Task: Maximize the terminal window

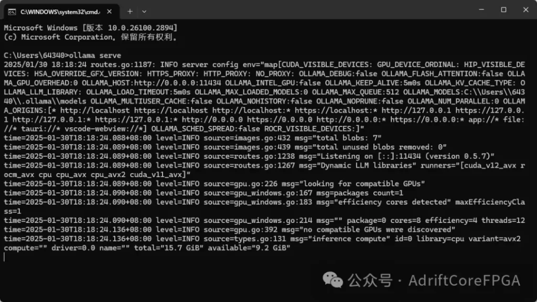Action: (x=503, y=9)
